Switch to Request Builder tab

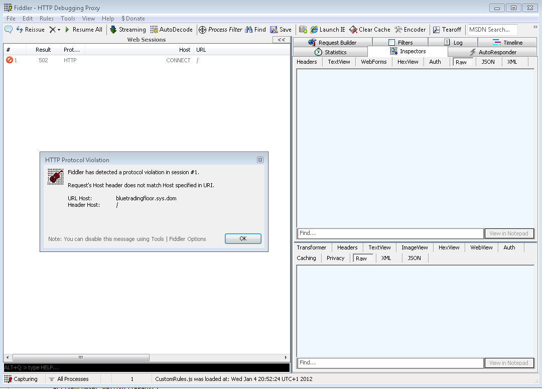[x=333, y=43]
